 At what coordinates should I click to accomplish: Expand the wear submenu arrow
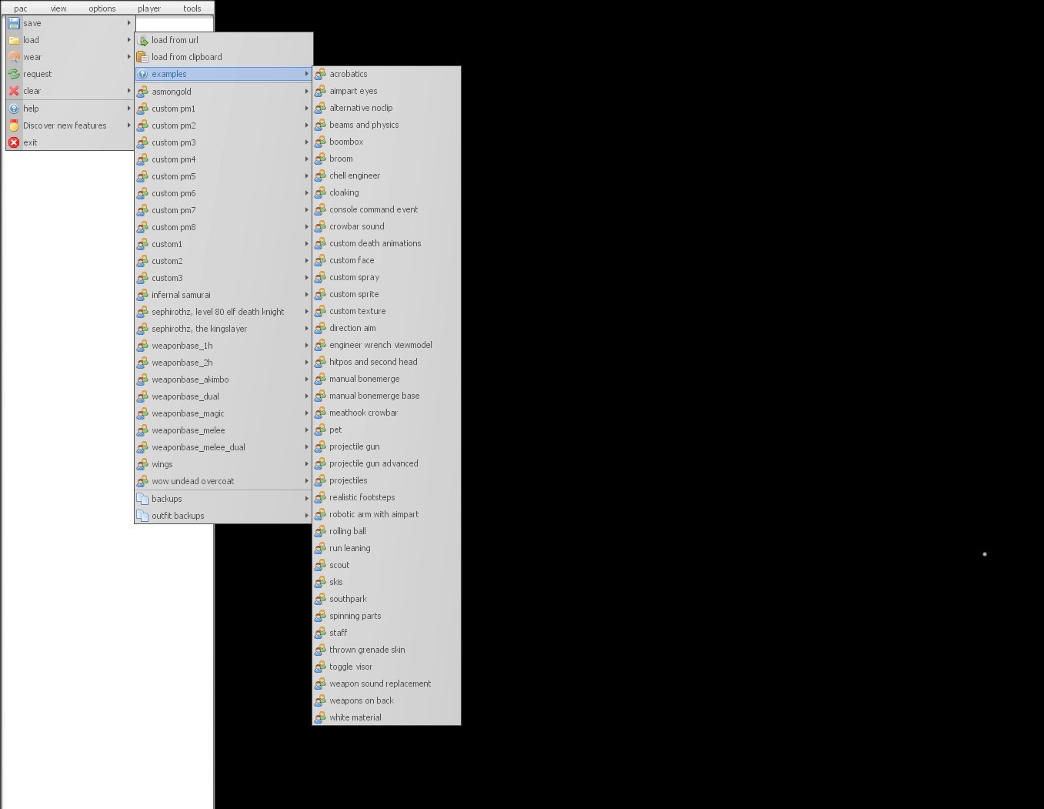click(128, 57)
